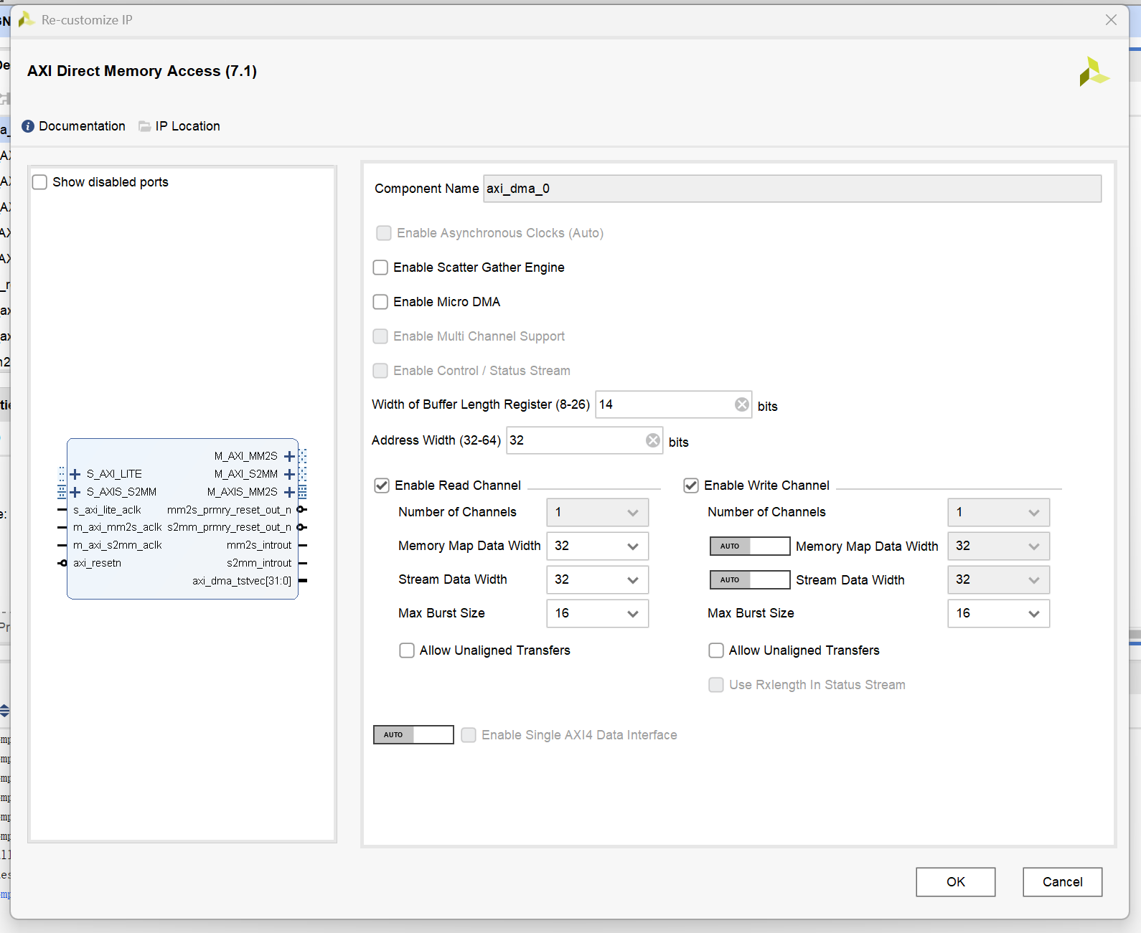The width and height of the screenshot is (1141, 933).
Task: Select axi_dma_tstvec[31:0] port label
Action: coord(242,581)
